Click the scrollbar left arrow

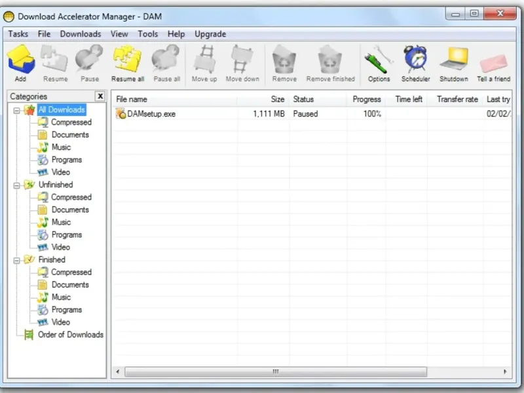coord(118,371)
